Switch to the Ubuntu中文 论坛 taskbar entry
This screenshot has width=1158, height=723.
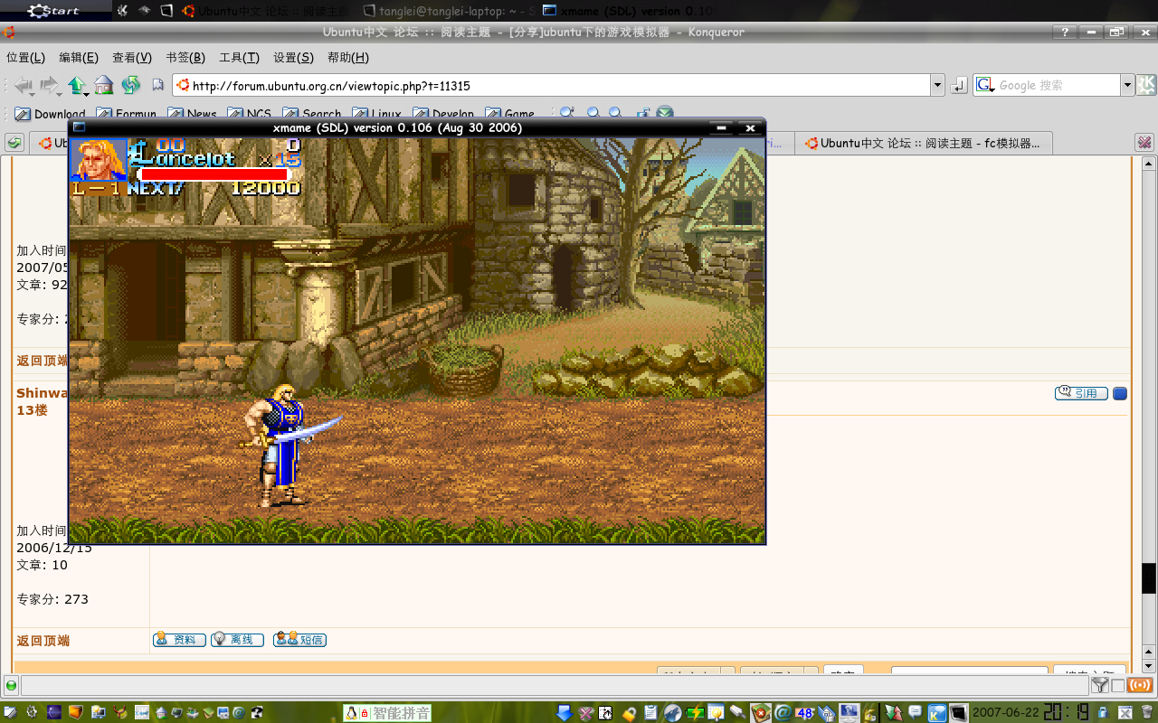coord(266,11)
